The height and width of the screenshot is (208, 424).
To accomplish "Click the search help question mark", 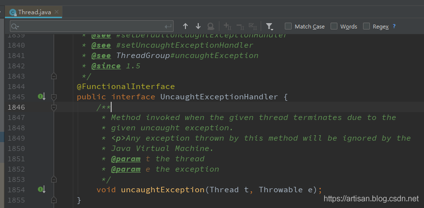I will coord(394,26).
